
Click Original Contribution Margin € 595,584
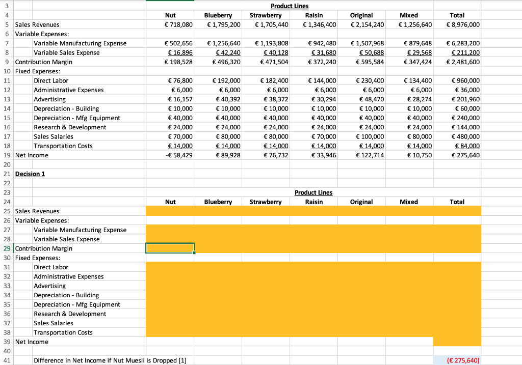tap(361, 62)
